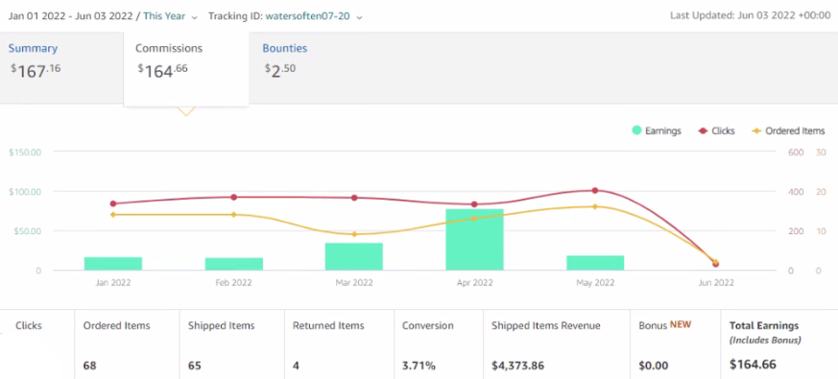Click the Total Earnings $164.66 cell
The image size is (838, 379).
coord(779,344)
